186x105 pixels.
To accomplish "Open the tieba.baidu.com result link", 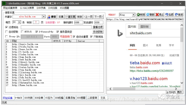I will (145, 63).
